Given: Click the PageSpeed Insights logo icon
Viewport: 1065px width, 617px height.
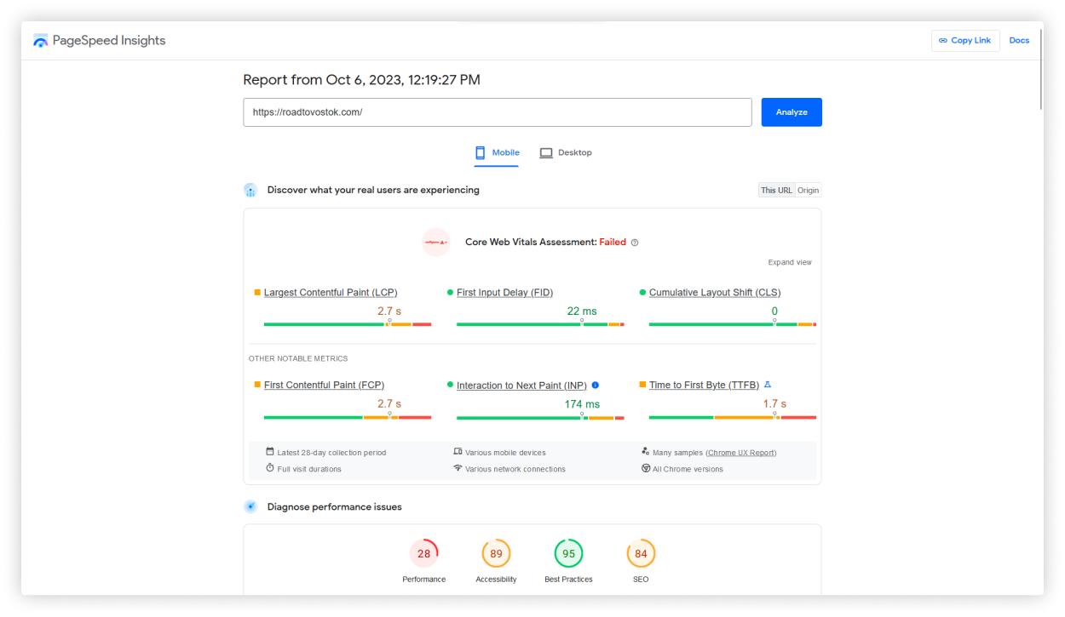Looking at the screenshot, I should point(40,41).
